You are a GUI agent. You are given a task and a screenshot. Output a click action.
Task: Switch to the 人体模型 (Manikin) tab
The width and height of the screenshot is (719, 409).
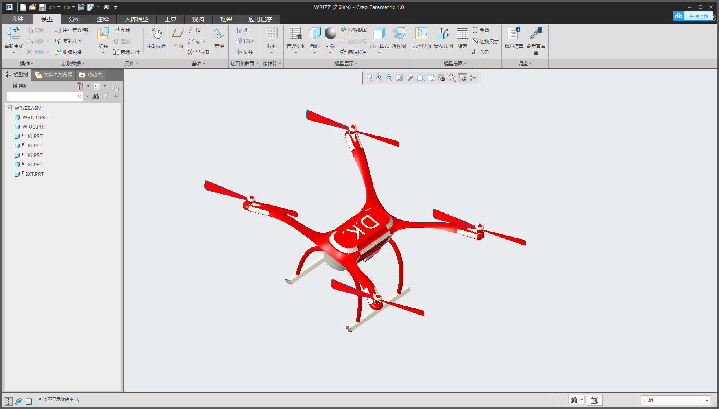tap(137, 19)
